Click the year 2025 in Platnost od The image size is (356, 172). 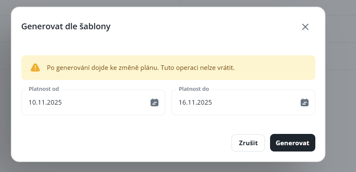pos(55,102)
